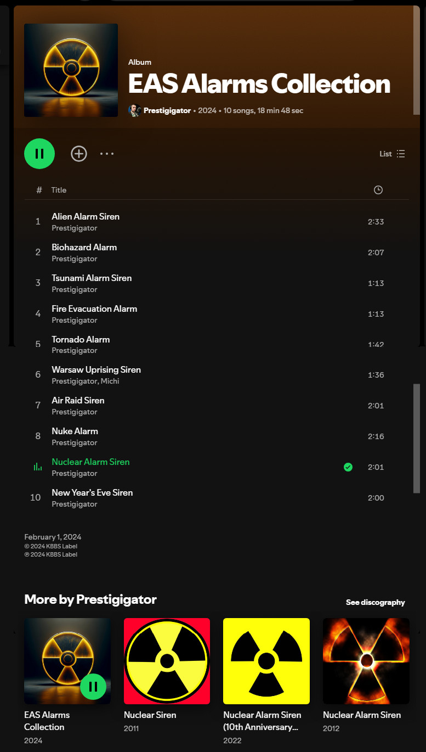Open the List view options dropdown
Viewport: 426px width, 752px height.
click(x=392, y=154)
